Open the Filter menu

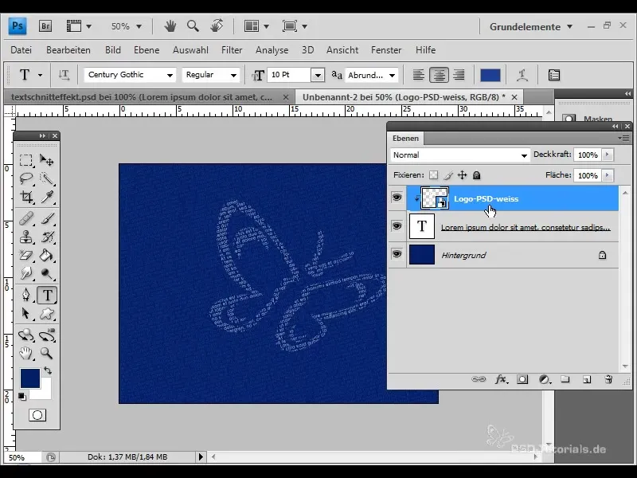[232, 50]
